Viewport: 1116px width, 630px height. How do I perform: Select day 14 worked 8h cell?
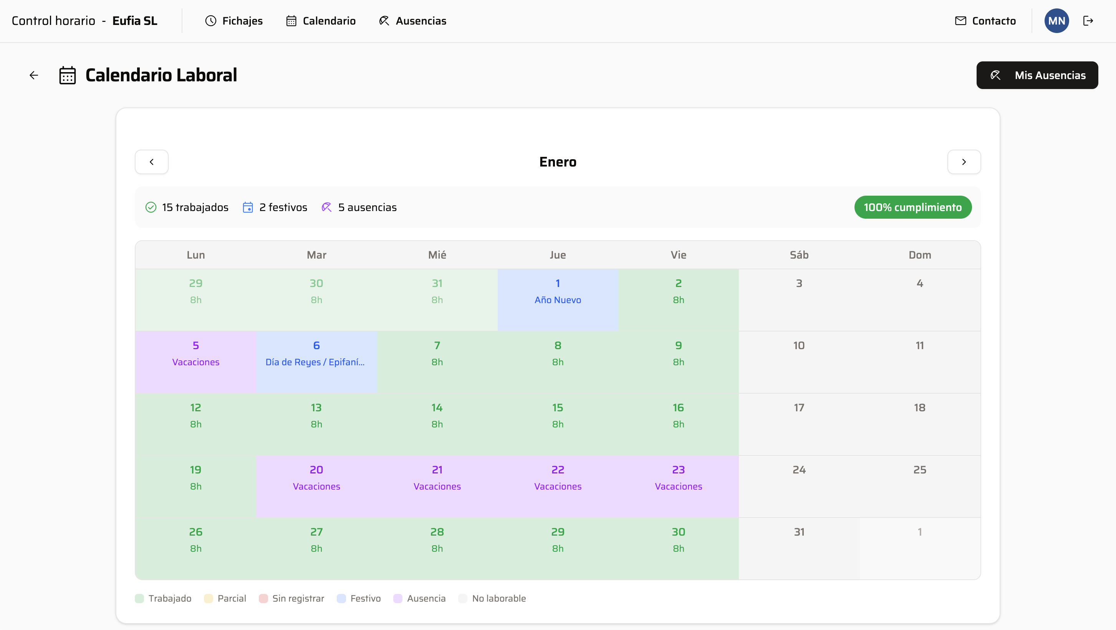point(437,424)
